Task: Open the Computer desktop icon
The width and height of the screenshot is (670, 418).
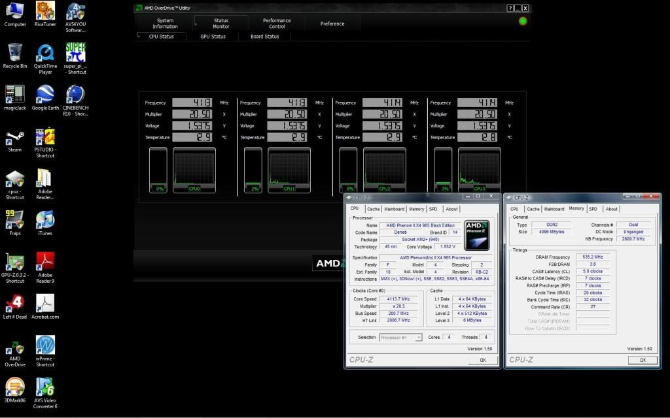Action: pos(15,14)
